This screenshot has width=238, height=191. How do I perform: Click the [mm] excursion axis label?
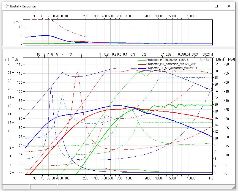6,59
